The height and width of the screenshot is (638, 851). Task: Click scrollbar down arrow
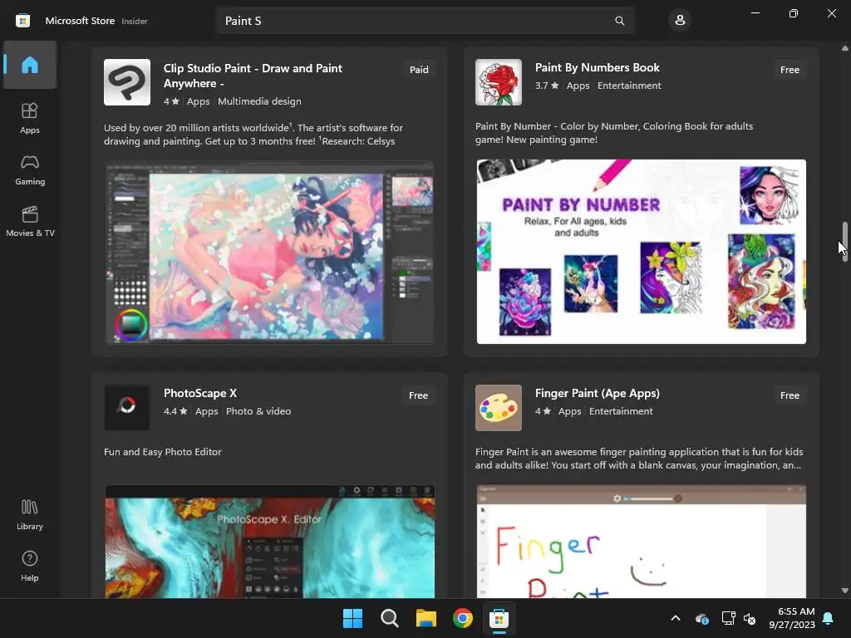pyautogui.click(x=844, y=591)
